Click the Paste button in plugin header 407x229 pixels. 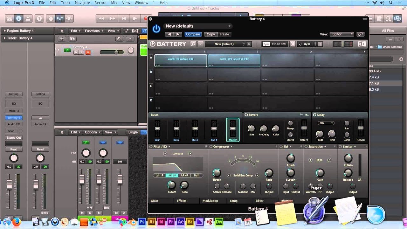(x=224, y=34)
